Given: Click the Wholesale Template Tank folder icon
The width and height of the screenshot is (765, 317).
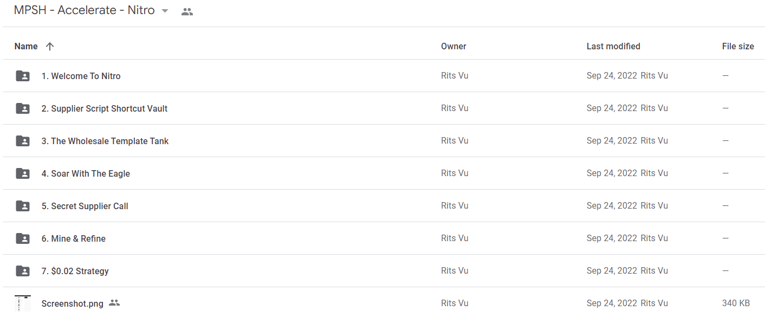Looking at the screenshot, I should click(23, 141).
